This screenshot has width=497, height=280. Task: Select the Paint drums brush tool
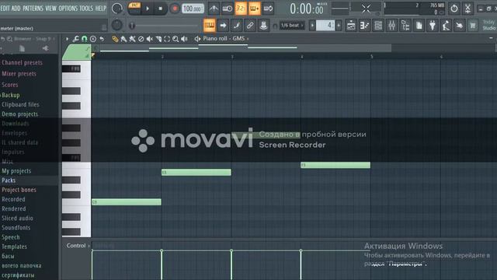(132, 39)
